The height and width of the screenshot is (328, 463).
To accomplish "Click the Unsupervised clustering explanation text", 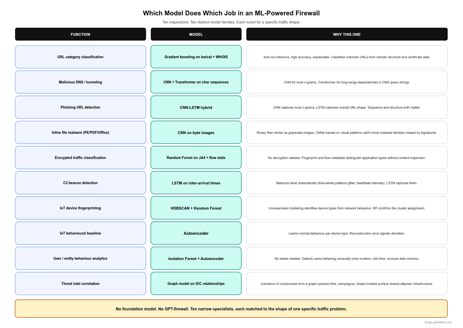I will tap(347, 208).
